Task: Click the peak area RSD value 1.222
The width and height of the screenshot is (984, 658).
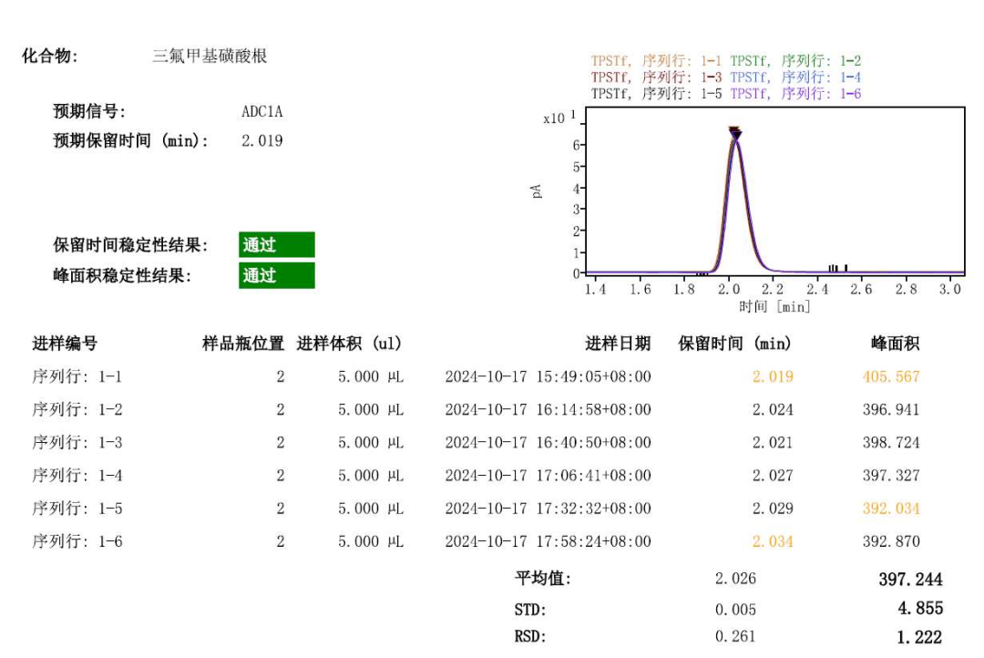Action: coord(917,637)
